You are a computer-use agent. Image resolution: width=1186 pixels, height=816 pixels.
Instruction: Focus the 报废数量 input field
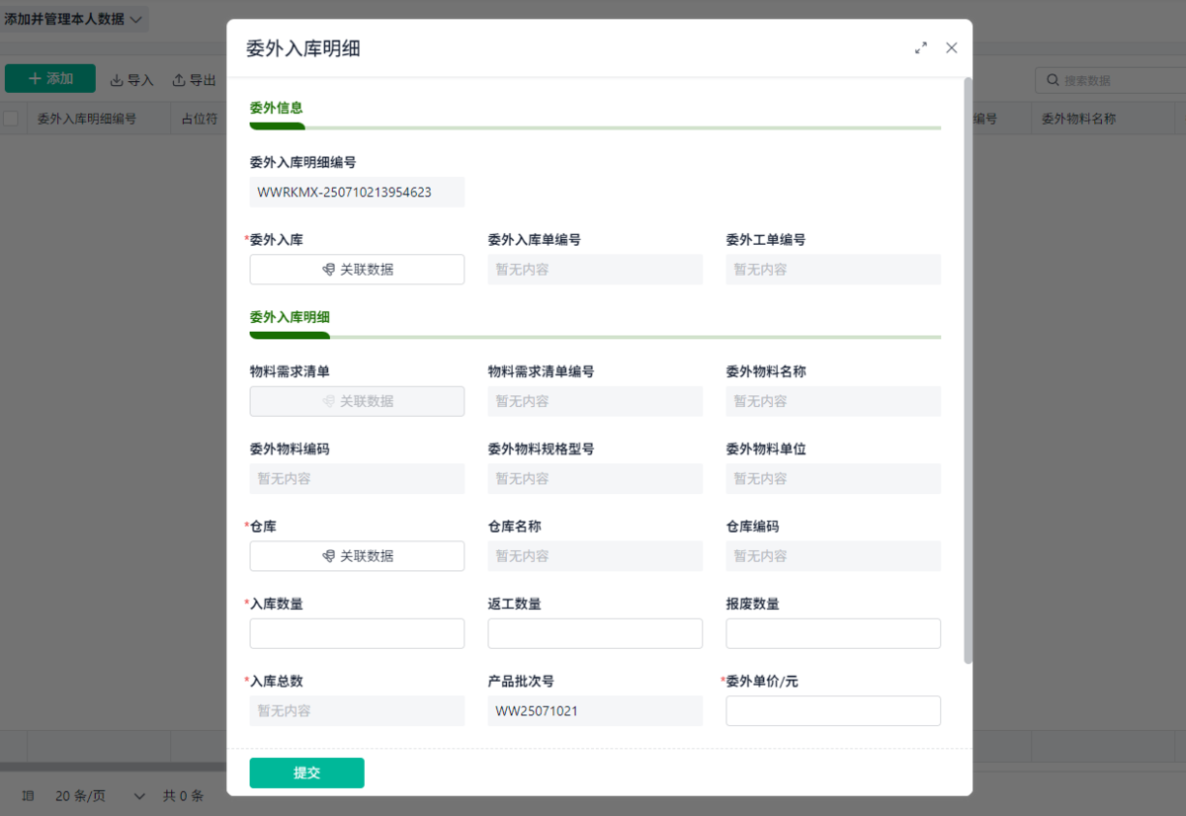point(833,633)
